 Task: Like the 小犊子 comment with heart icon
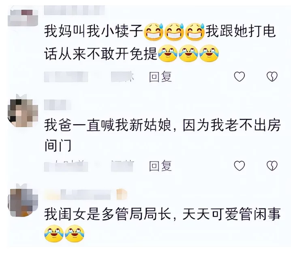pos(240,77)
